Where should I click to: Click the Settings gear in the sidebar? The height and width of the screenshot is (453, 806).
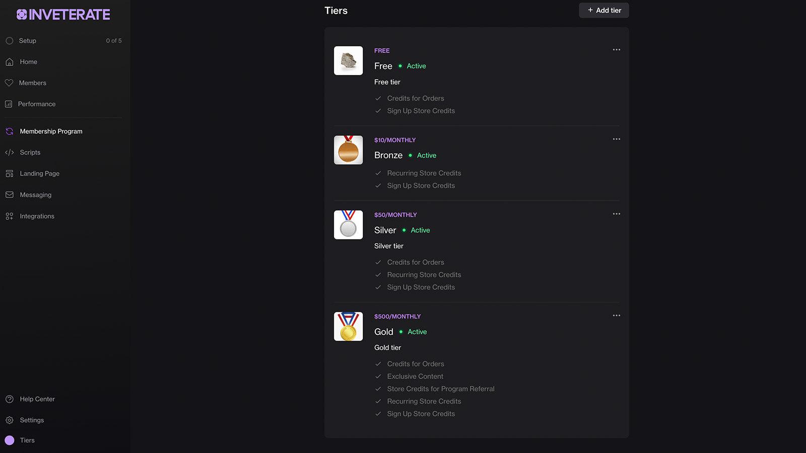9,420
